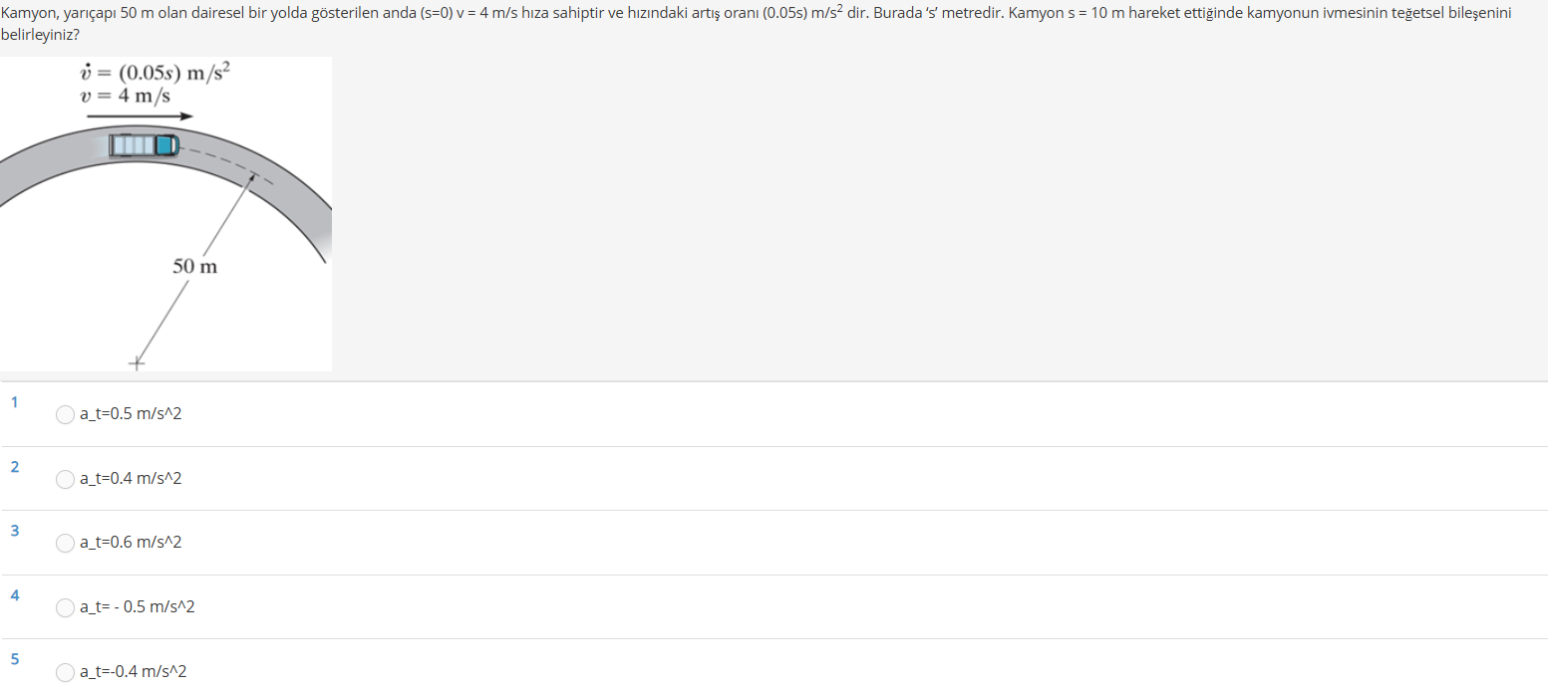Select the a_t=-0.4 m/s^2 radio button
This screenshot has height=694, width=1548.
[x=66, y=672]
